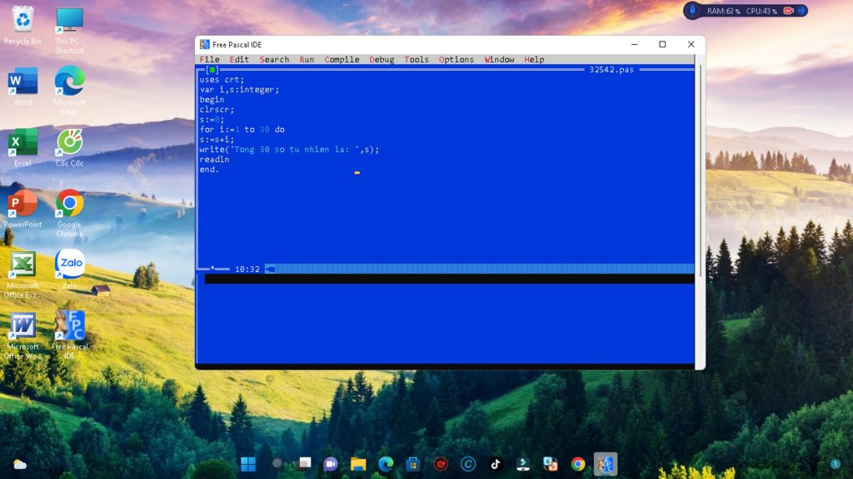Open the Compile menu
The height and width of the screenshot is (479, 853).
pos(342,60)
